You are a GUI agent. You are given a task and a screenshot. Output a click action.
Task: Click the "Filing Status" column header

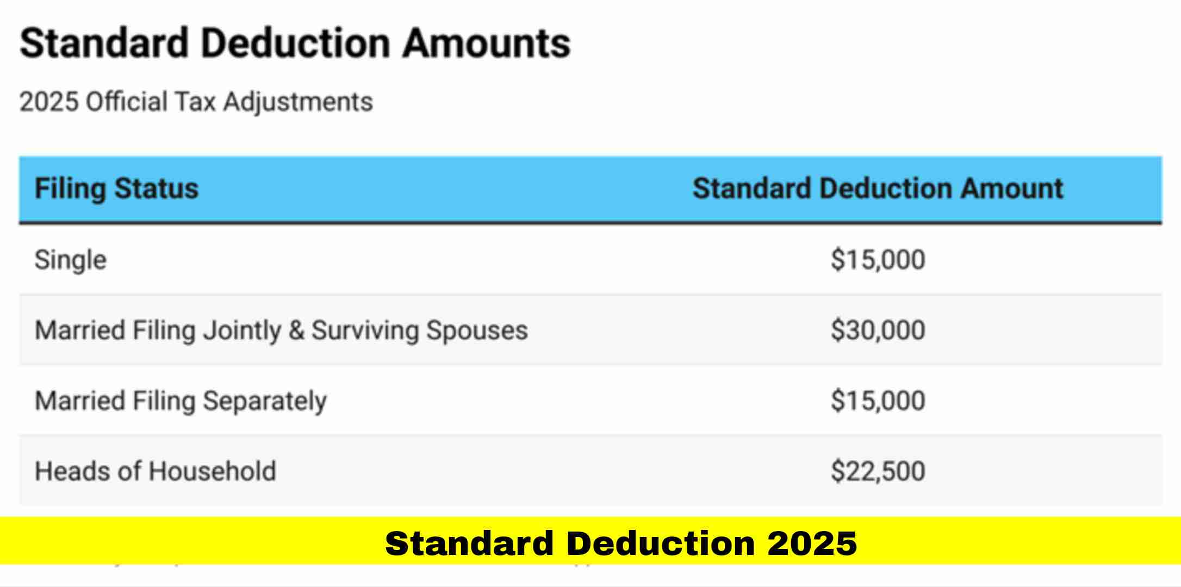click(x=116, y=189)
